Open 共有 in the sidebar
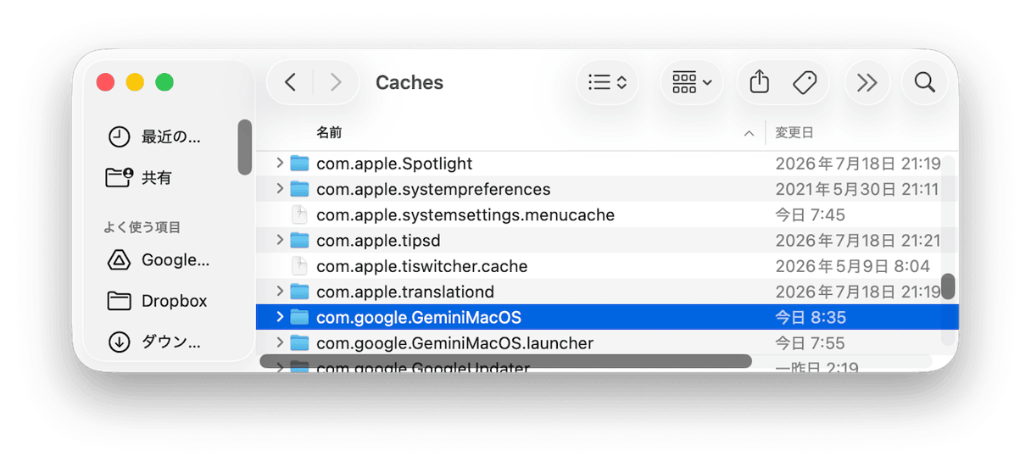1031x467 pixels. pos(140,177)
